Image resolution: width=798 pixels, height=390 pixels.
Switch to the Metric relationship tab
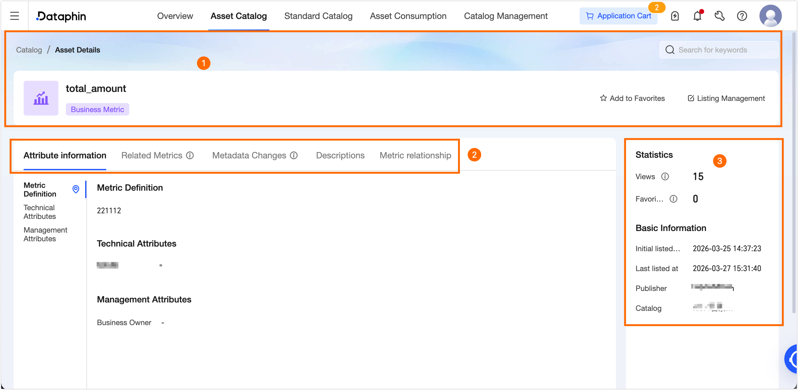click(415, 155)
